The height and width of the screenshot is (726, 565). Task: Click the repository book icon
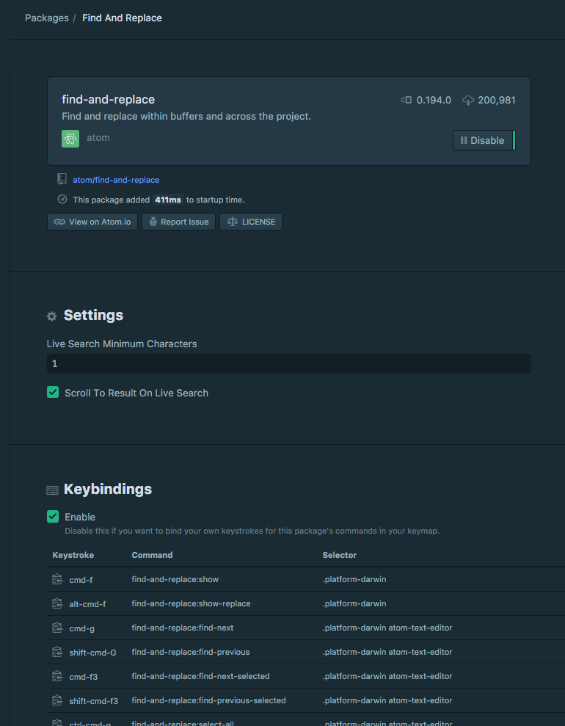pyautogui.click(x=62, y=179)
